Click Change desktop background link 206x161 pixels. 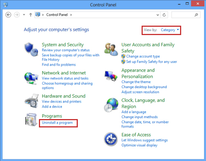[x=144, y=87]
